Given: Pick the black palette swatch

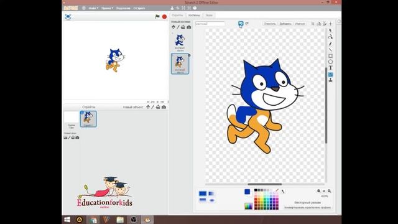Looking at the screenshot, I should 256,190.
